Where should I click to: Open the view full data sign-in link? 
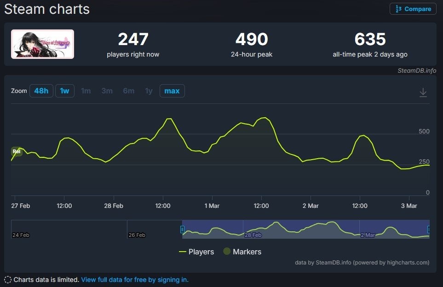coord(134,280)
